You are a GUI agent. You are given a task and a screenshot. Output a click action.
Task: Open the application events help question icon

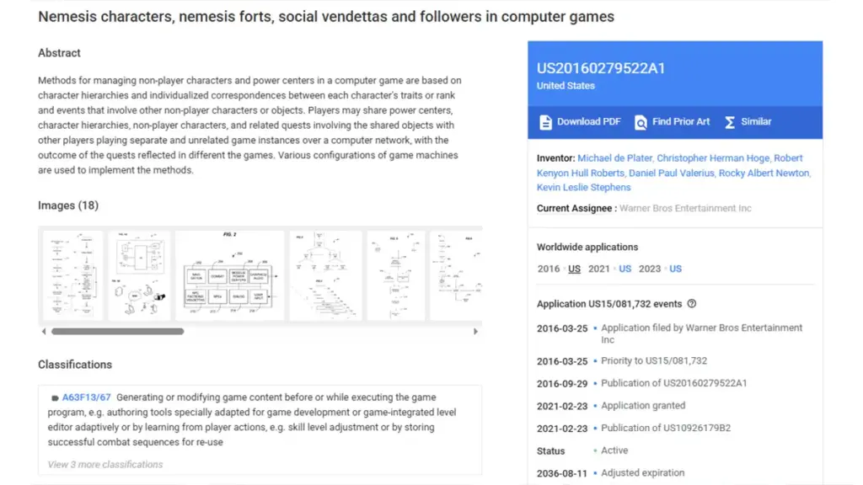click(692, 303)
